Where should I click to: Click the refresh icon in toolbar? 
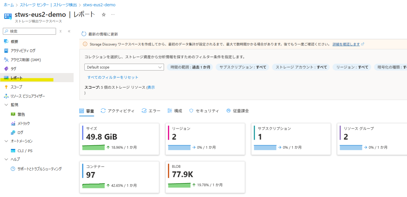coord(84,34)
